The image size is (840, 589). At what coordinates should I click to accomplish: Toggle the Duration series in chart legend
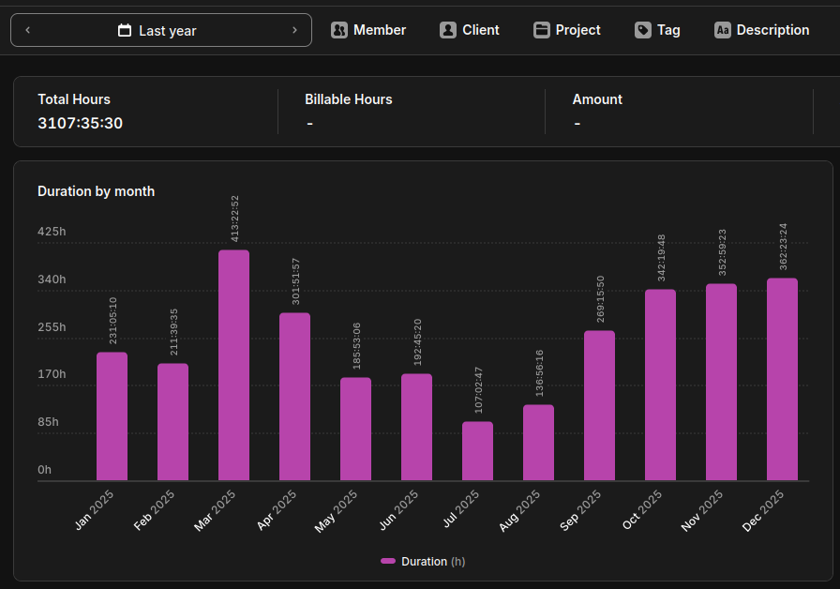[x=423, y=561]
